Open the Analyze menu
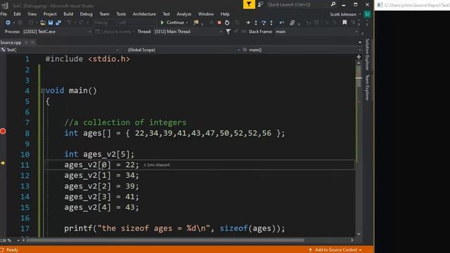Viewport: 450px width, 253px height. pos(184,14)
